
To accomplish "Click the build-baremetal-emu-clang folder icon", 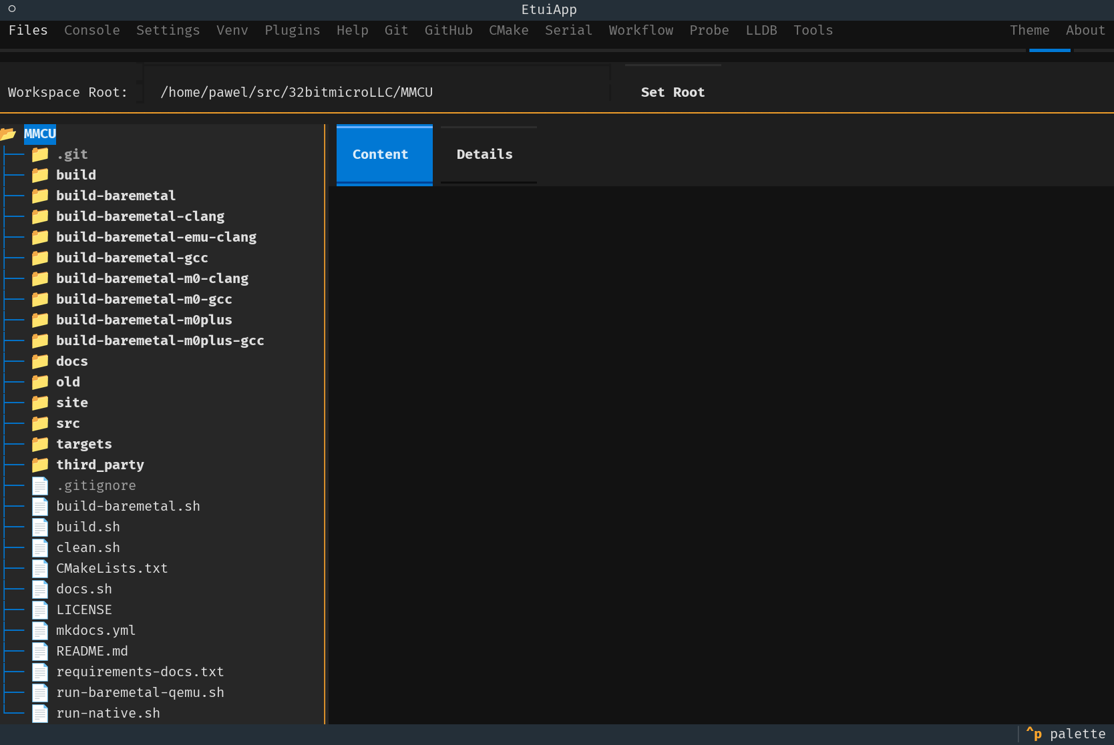I will click(40, 237).
